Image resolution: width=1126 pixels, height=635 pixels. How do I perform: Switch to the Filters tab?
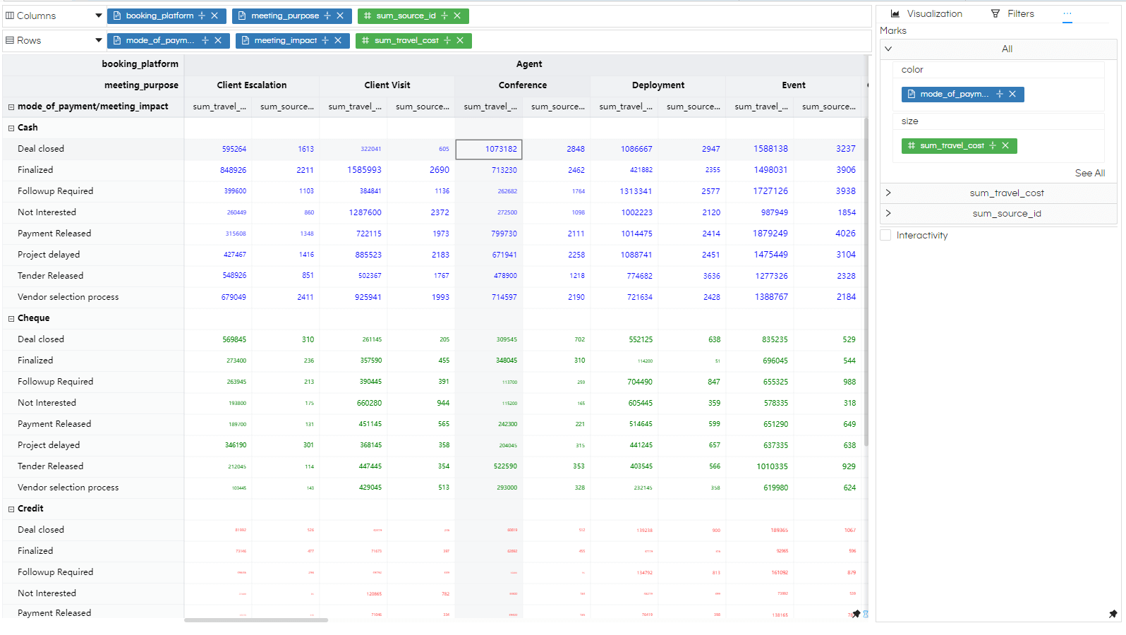click(1012, 13)
